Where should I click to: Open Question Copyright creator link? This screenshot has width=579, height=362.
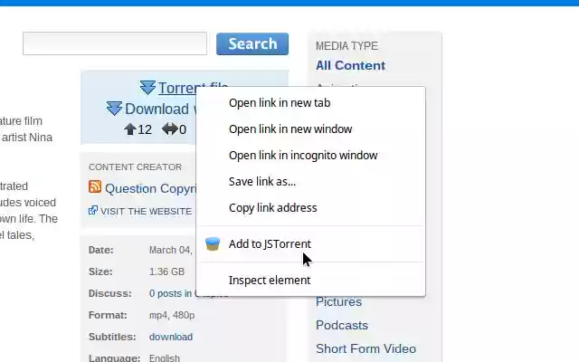pyautogui.click(x=151, y=188)
